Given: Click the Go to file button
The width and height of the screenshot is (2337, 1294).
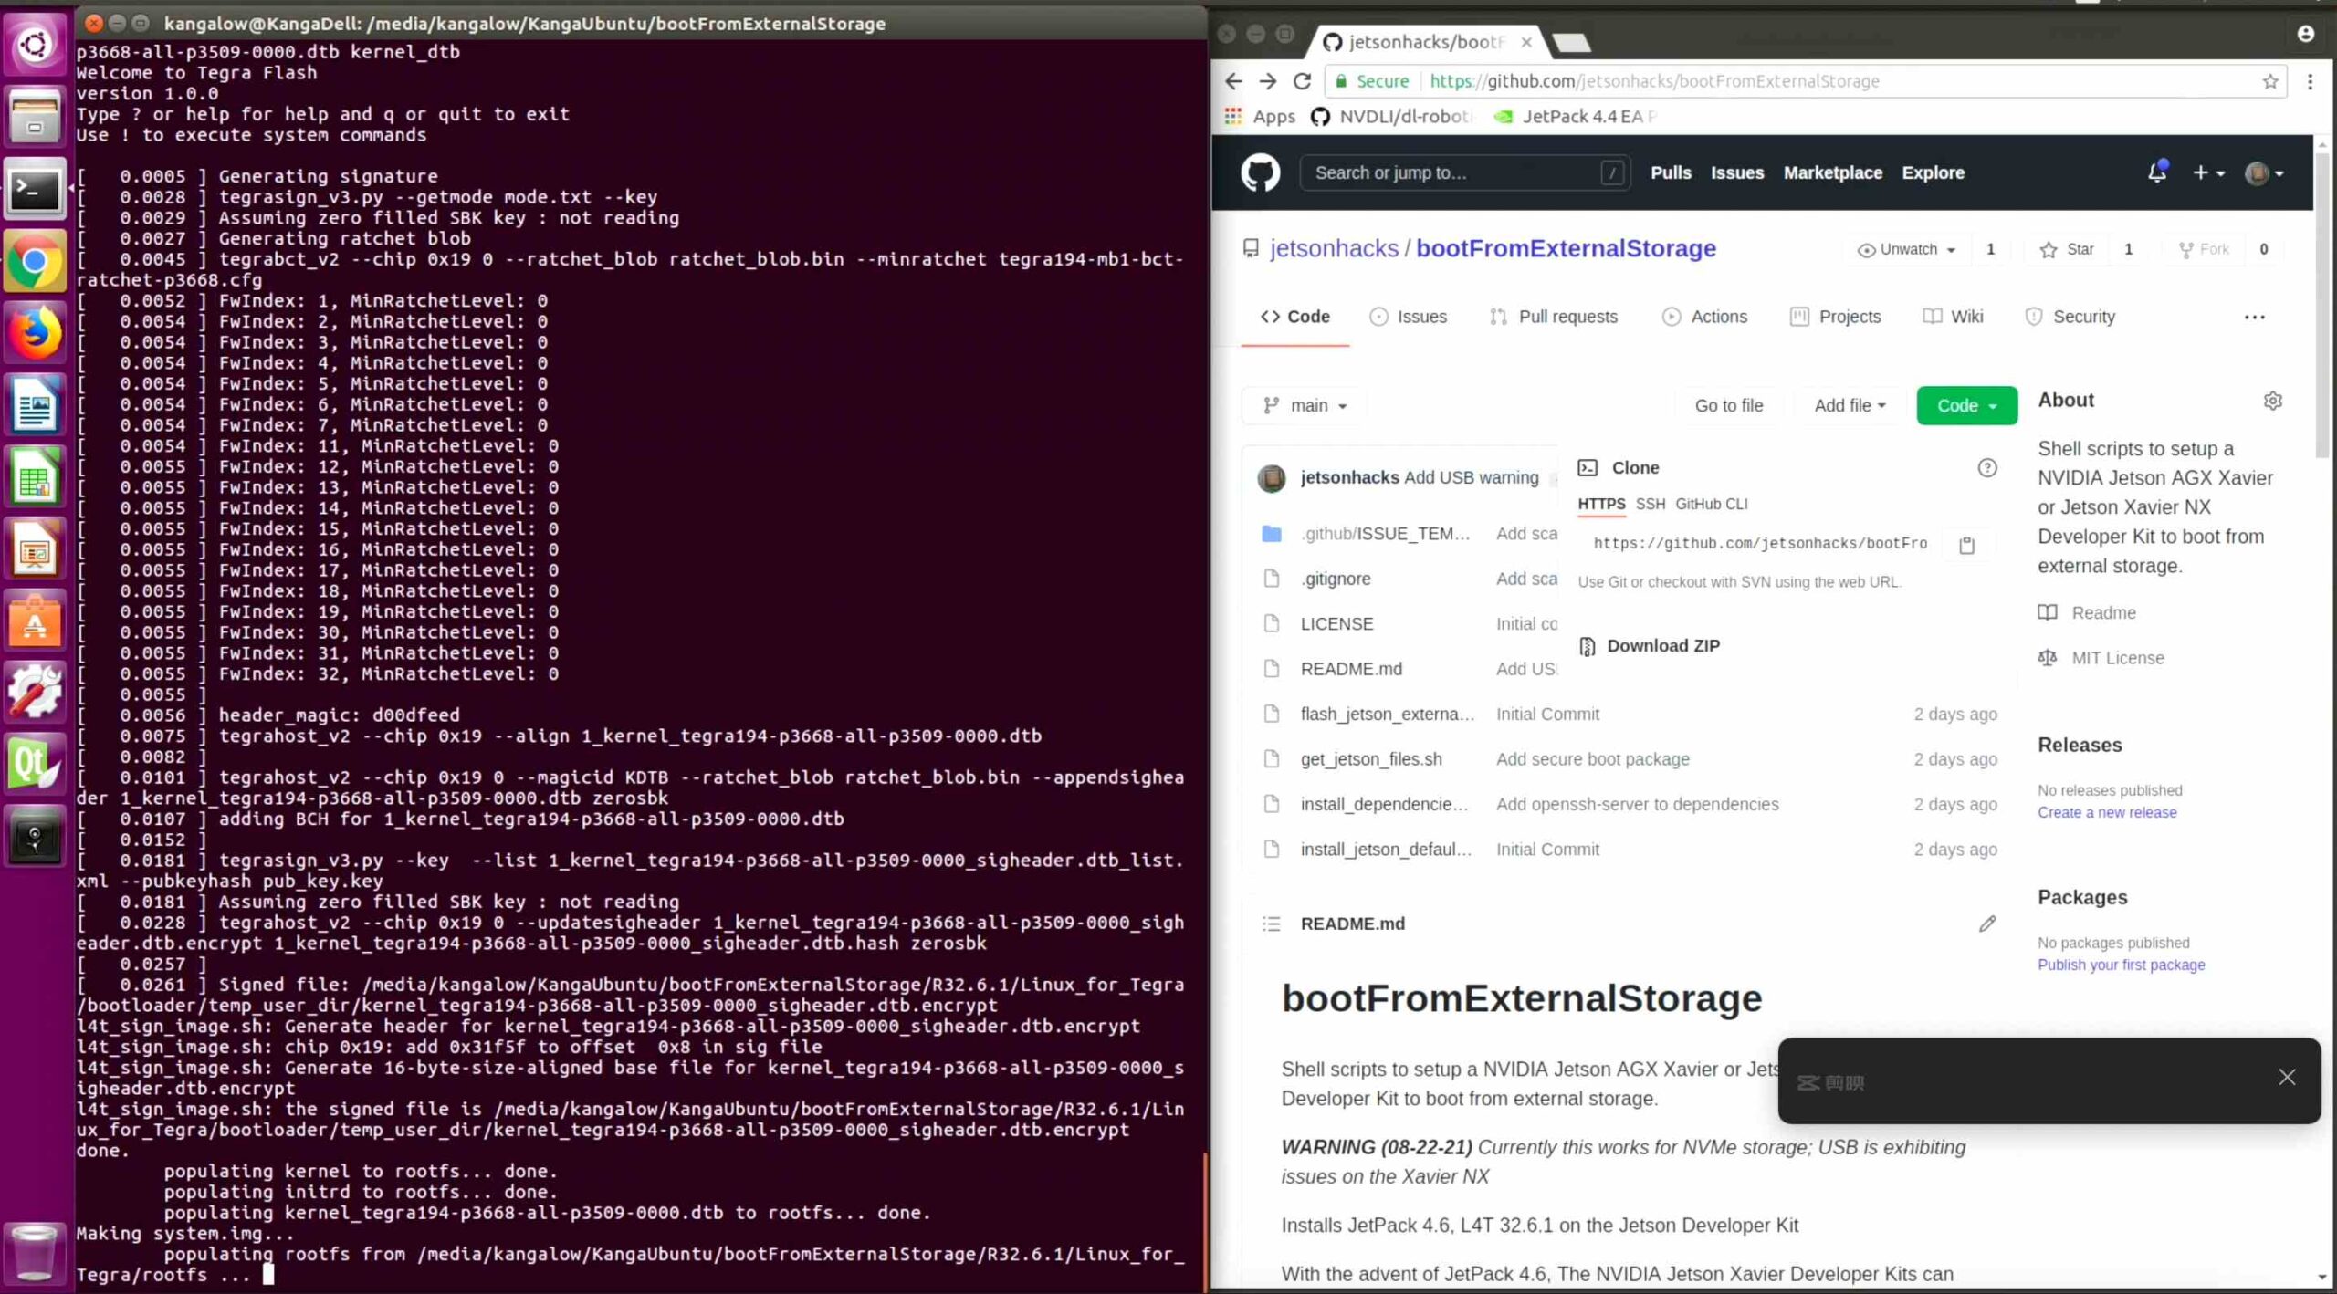Looking at the screenshot, I should pyautogui.click(x=1728, y=405).
